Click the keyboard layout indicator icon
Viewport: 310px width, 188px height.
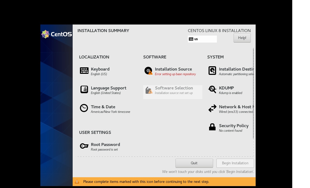[x=191, y=39]
